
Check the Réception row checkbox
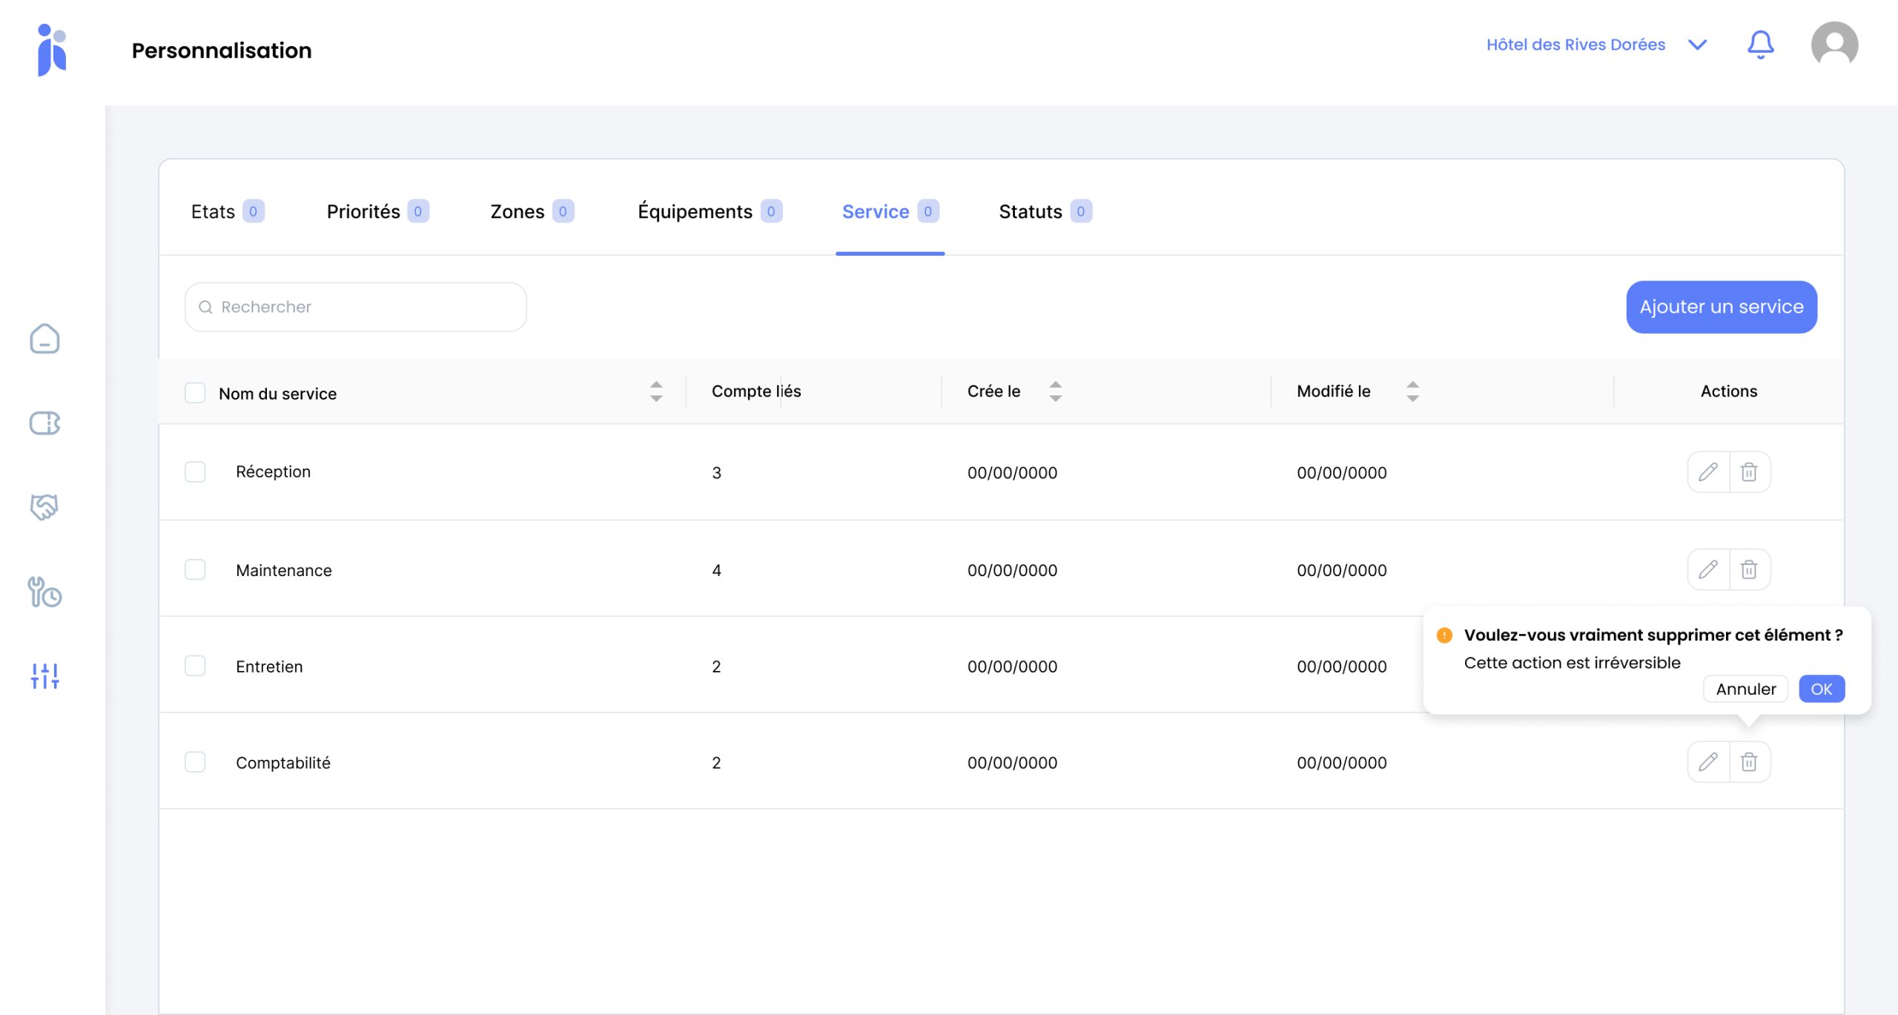tap(195, 472)
